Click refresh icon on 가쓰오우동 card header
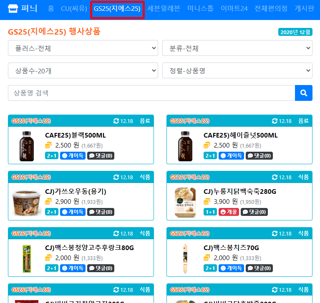Screen dimensions: 320x303 [x=116, y=177]
